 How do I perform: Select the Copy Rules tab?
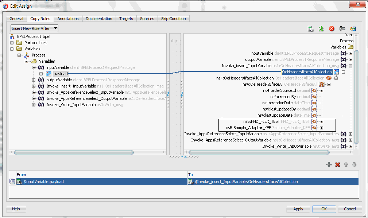click(x=40, y=19)
